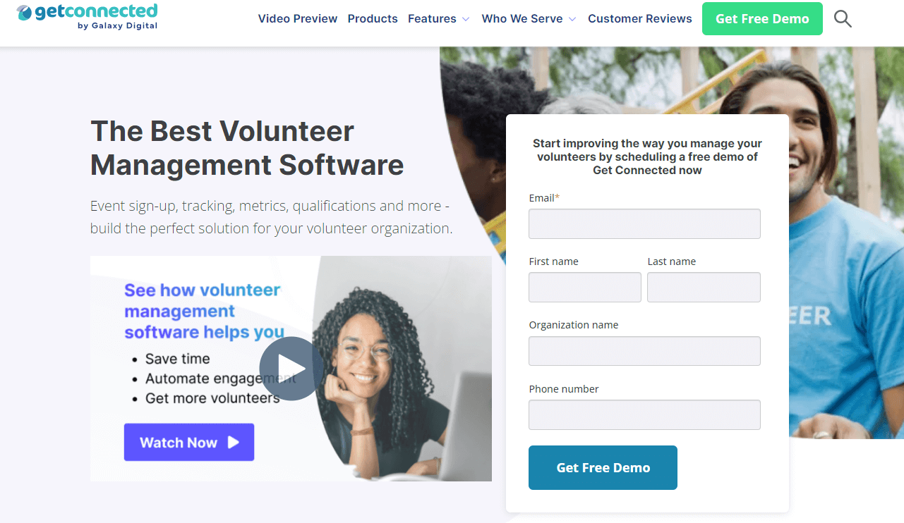Open the Customer Reviews link
Image resolution: width=904 pixels, height=523 pixels.
click(x=640, y=19)
